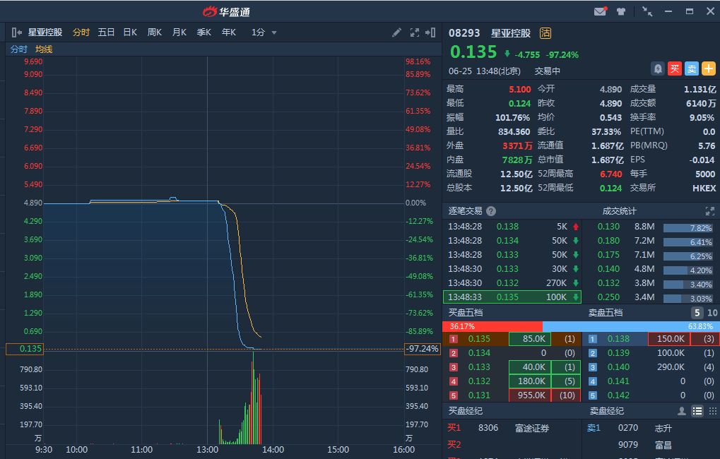Viewport: 720px width, 459px height.
Task: Click the 买盘五档 header
Action: point(465,313)
